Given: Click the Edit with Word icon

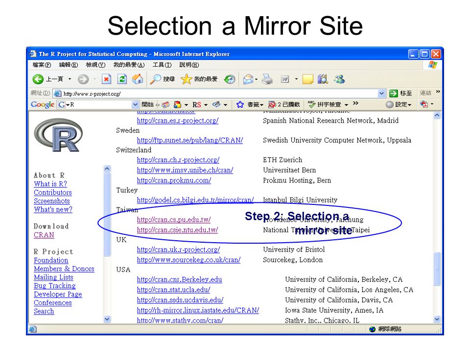Looking at the screenshot, I should (x=285, y=79).
